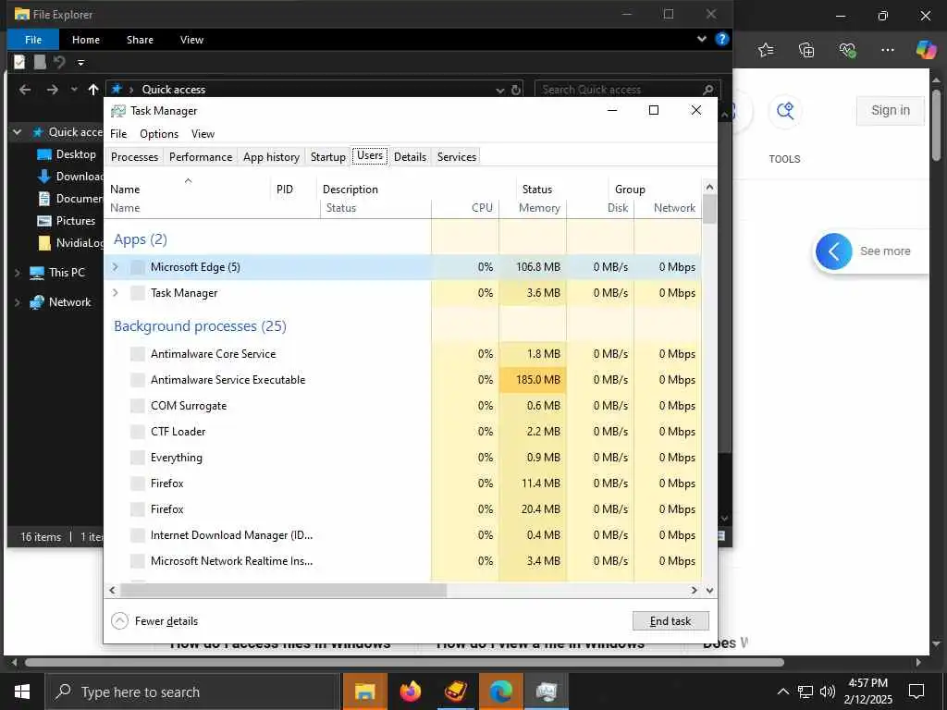The image size is (947, 710).
Task: Collapse Quick access tree node
Action: pos(17,132)
